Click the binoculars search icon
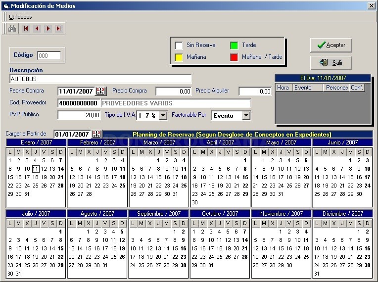This screenshot has height=282, width=378. click(12, 29)
